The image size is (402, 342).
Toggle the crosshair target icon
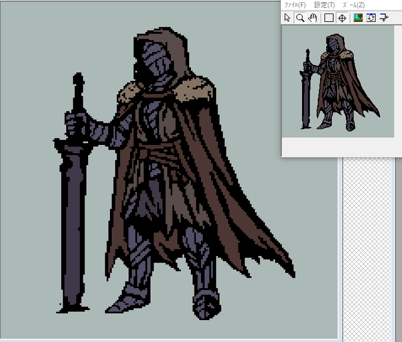pos(342,18)
